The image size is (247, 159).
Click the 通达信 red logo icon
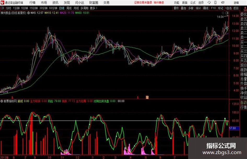(x=2, y=3)
